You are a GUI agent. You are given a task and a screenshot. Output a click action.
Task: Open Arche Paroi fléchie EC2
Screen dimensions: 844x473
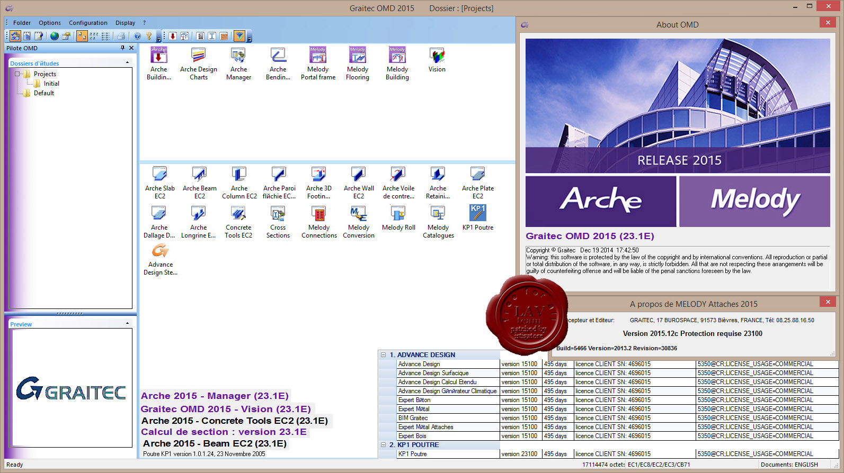[x=279, y=183]
